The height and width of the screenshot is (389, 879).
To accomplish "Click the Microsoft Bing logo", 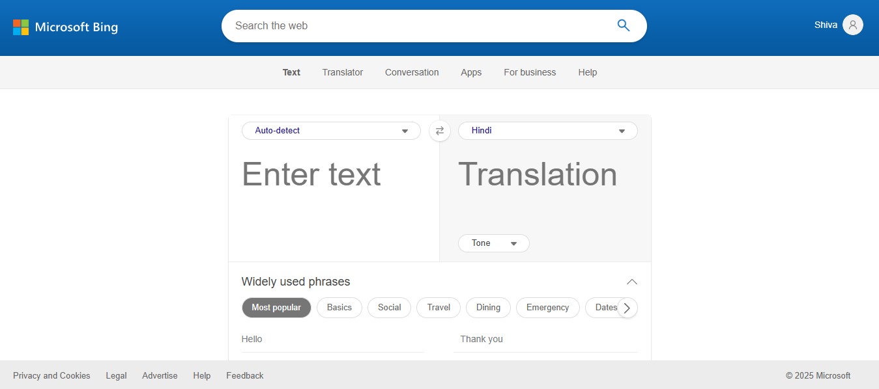I will (x=65, y=27).
